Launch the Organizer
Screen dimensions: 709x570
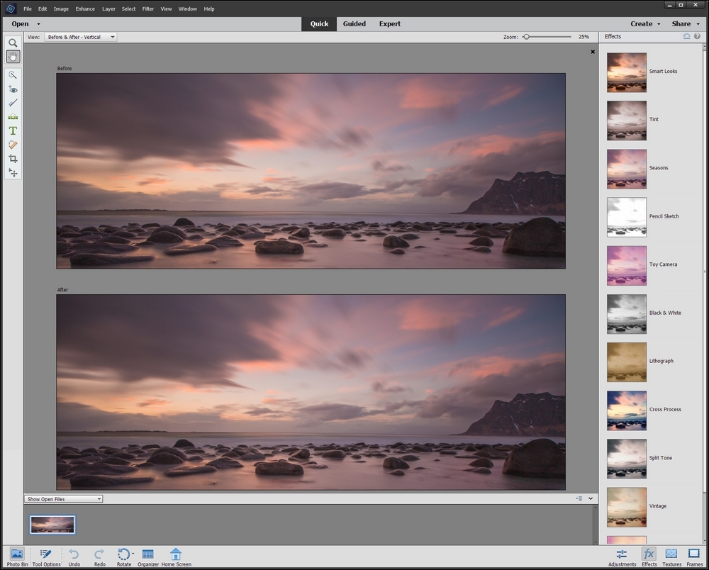click(148, 557)
